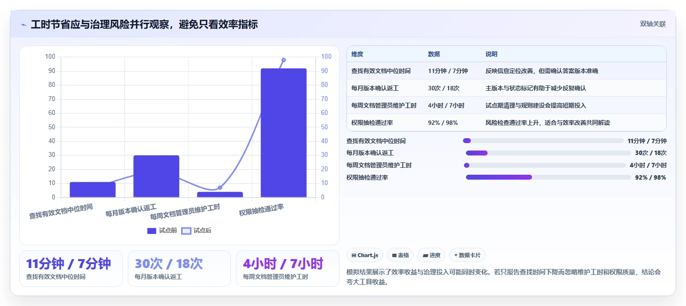
Task: Click the 4小时 / 7小时 table cell
Action: 446,106
